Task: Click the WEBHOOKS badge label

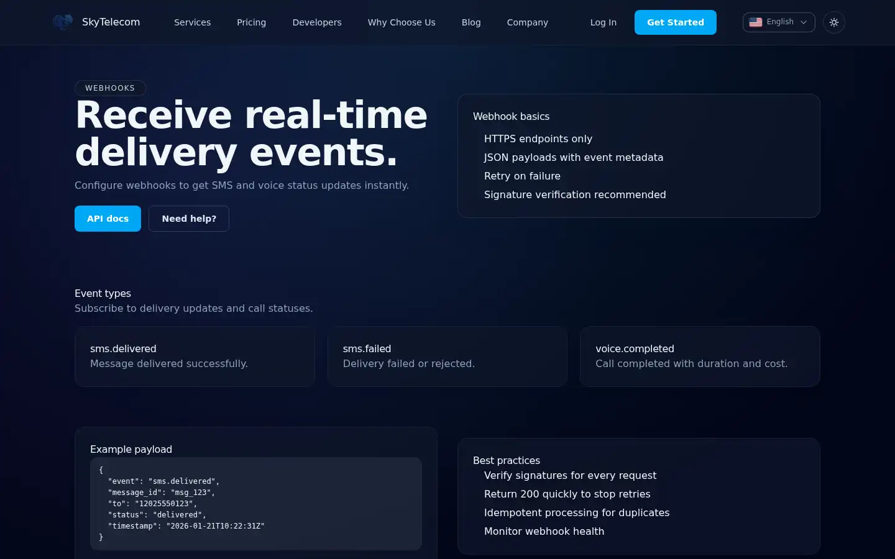Action: pyautogui.click(x=110, y=88)
